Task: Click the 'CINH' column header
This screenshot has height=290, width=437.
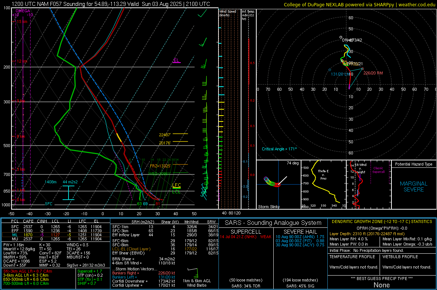Action: click(42, 221)
